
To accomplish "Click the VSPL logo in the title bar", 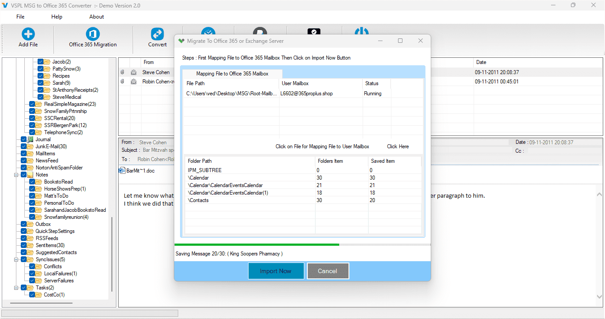I will pyautogui.click(x=5, y=5).
